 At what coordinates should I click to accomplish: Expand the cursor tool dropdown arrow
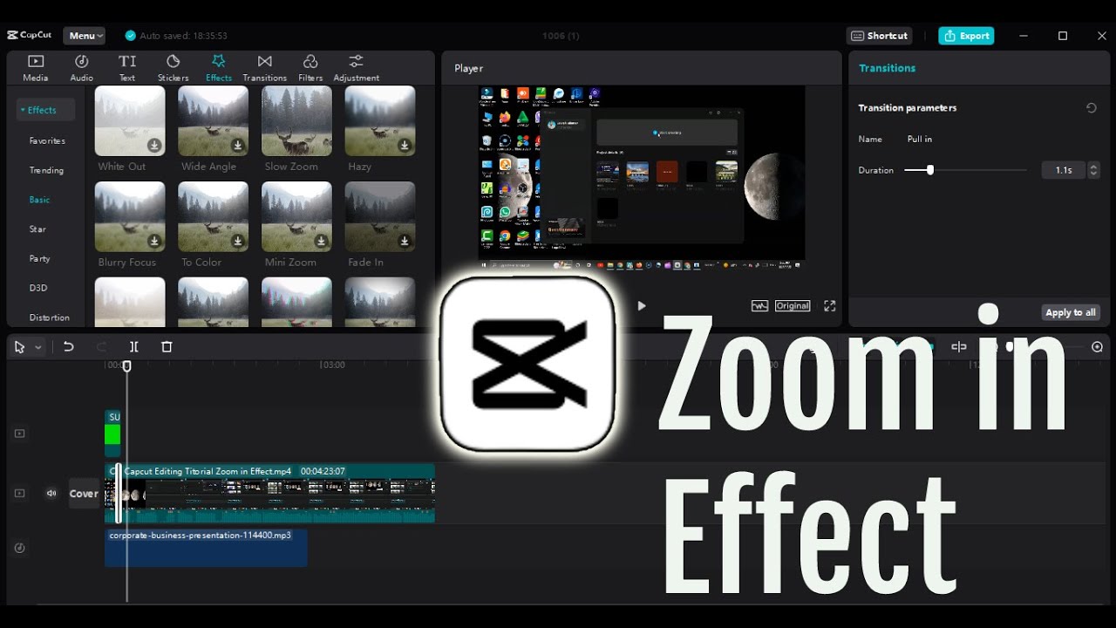pos(37,346)
